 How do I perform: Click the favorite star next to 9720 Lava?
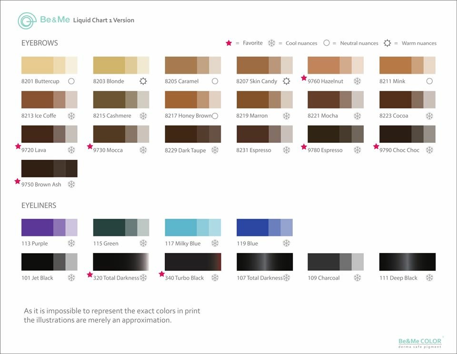pos(18,146)
